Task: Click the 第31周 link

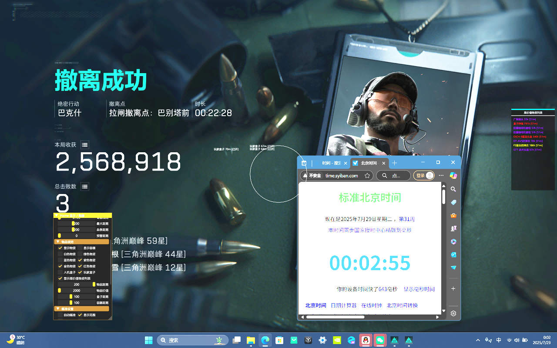Action: tap(406, 219)
